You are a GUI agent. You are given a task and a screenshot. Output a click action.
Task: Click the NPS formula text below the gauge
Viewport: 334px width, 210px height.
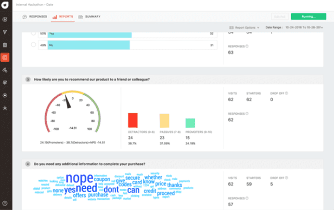pyautogui.click(x=72, y=143)
